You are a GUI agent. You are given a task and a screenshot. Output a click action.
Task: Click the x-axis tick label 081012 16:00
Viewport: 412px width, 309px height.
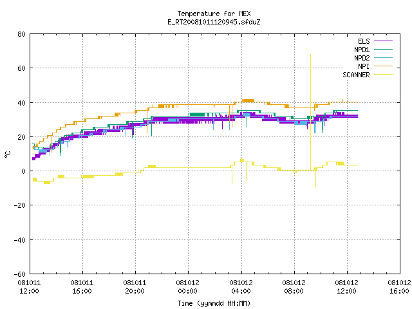point(399,287)
